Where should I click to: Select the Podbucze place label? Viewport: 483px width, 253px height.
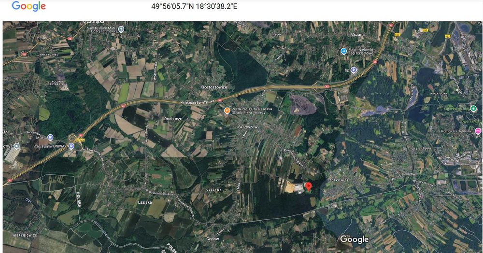tap(173, 119)
